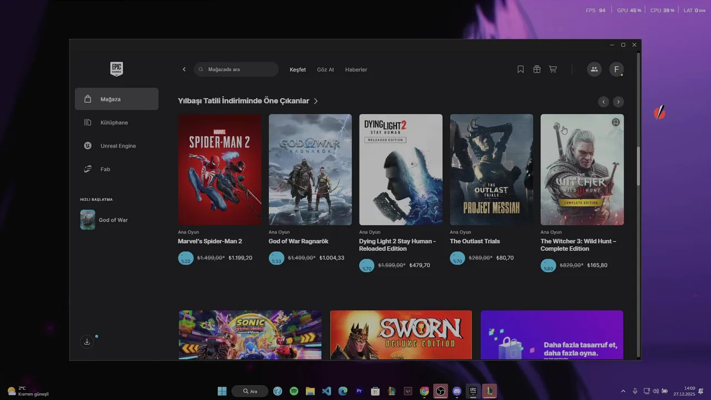
Task: Open the F profile avatar menu
Action: (616, 69)
